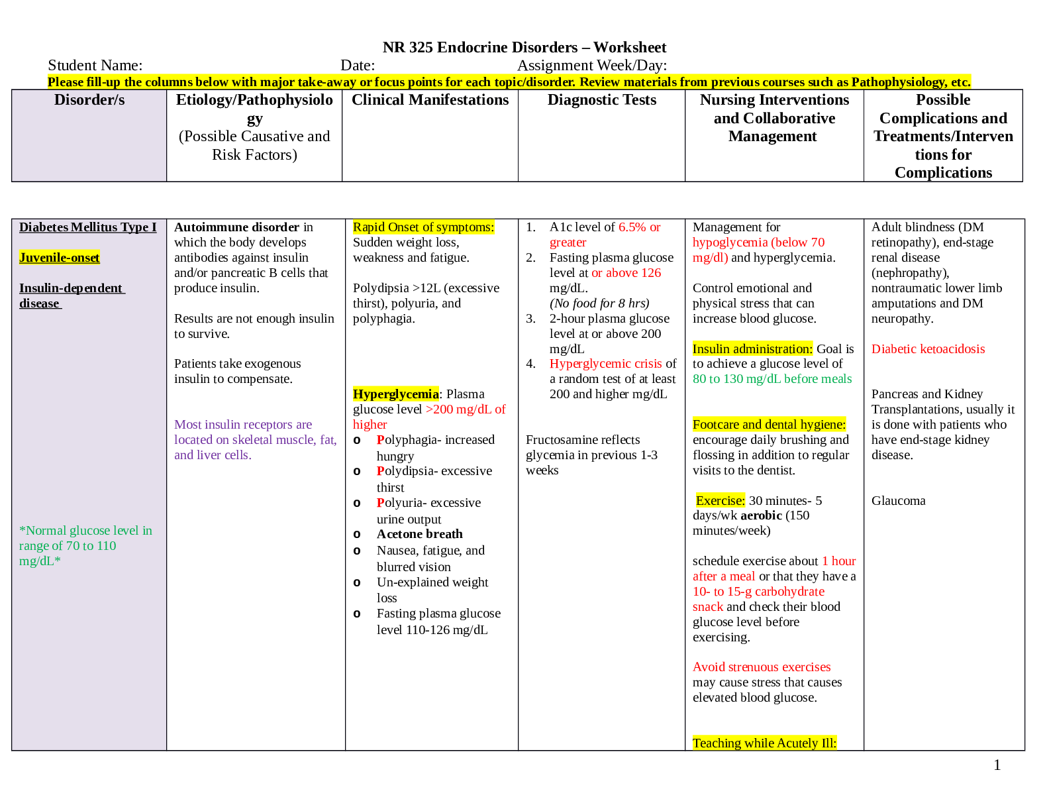This screenshot has height=811, width=1049.
Task: Click highlighted 'Teaching while Acutely Ill:' text
Action: [764, 743]
